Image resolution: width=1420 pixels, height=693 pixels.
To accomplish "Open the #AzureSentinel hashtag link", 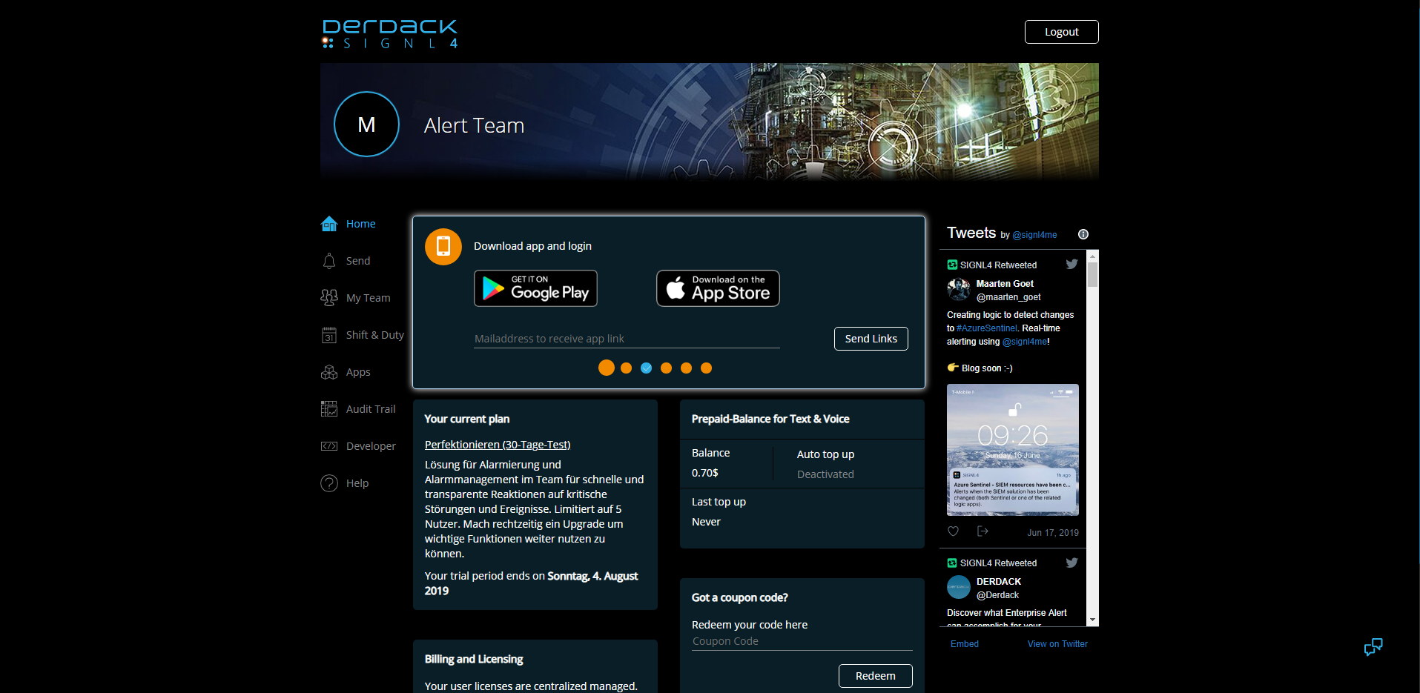I will (x=987, y=328).
